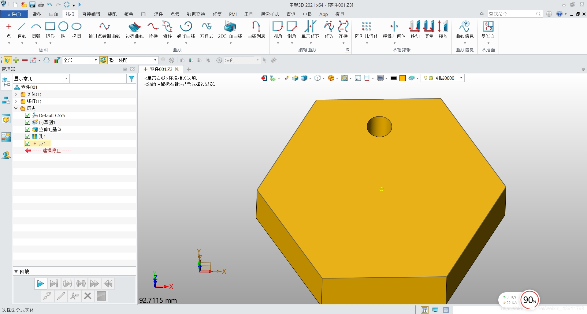Screen dimensions: 587x314
Task: Click the 倒角 chamfer icon
Action: (292, 27)
